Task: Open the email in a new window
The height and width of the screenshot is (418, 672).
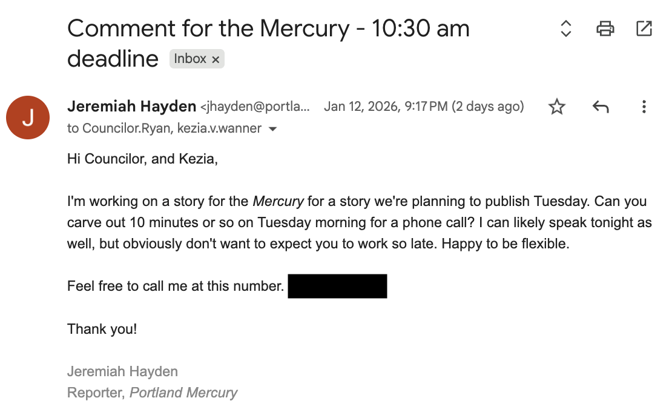Action: 644,28
